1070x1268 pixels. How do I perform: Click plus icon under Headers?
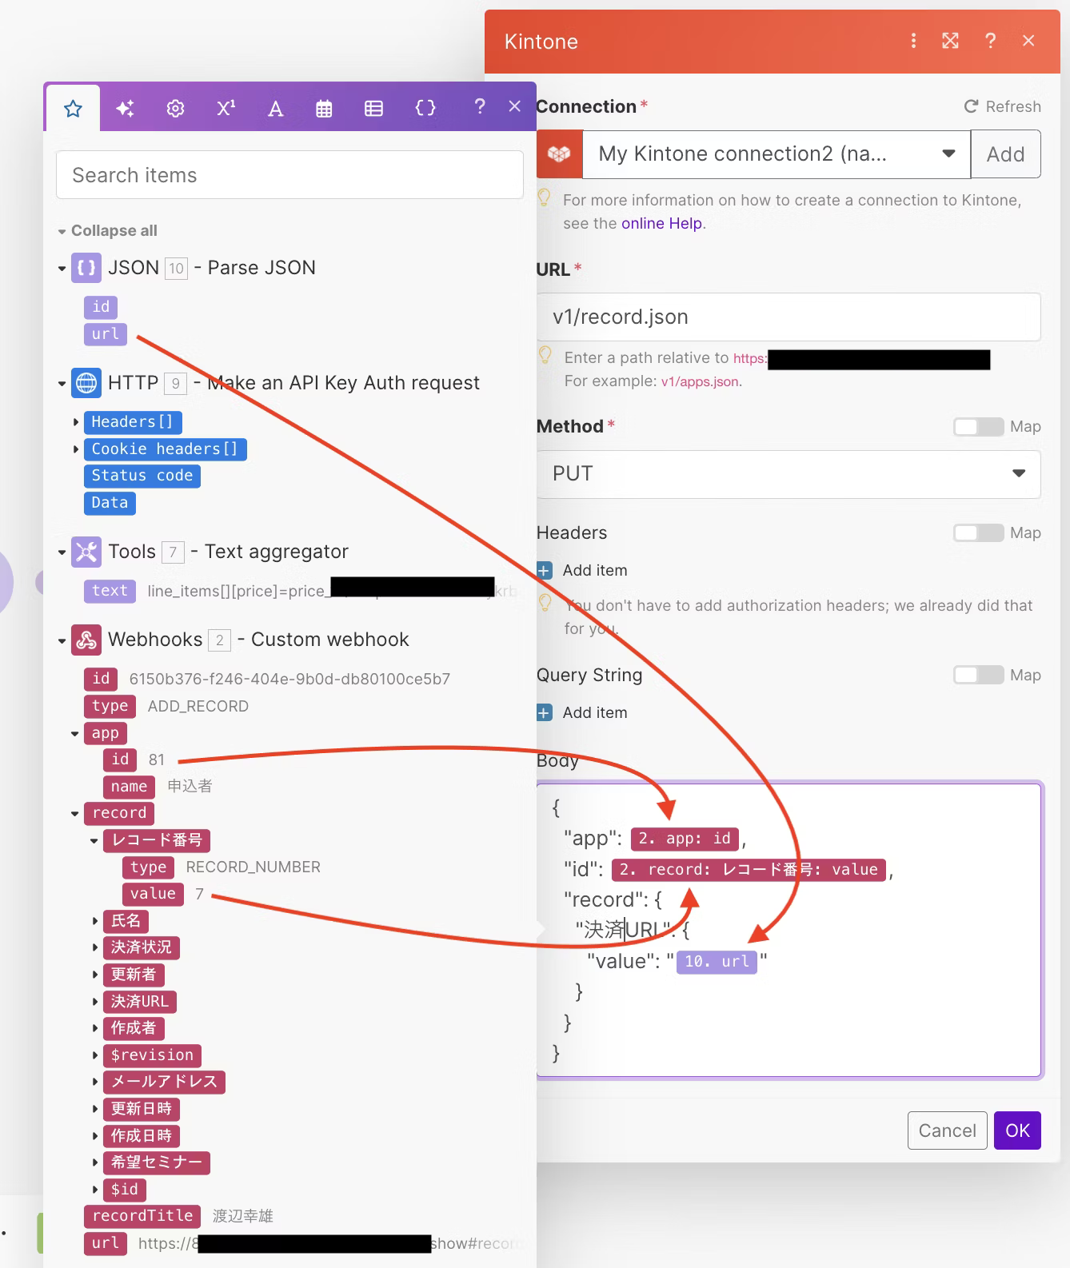[x=545, y=570]
